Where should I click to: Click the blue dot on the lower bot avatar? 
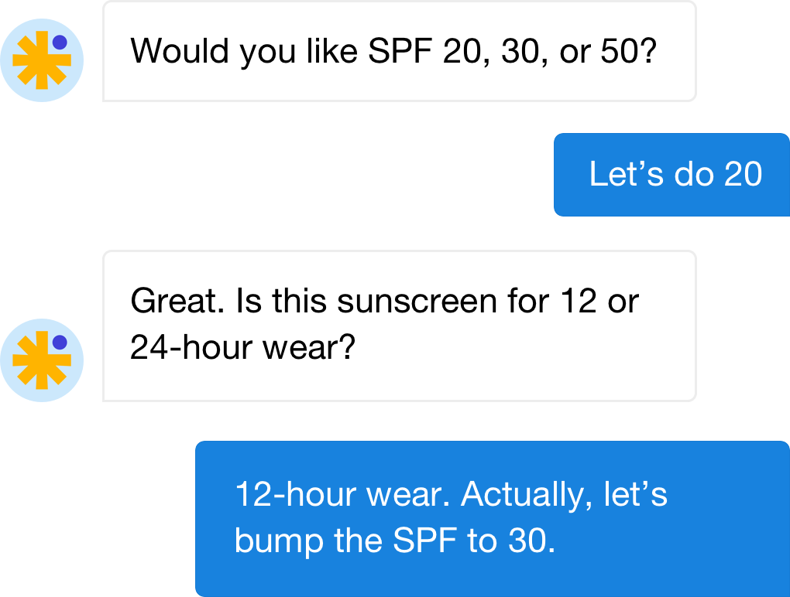[60, 342]
